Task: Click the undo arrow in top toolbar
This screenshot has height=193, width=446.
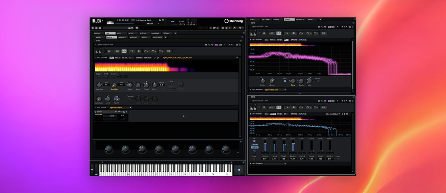Action: pos(235,28)
